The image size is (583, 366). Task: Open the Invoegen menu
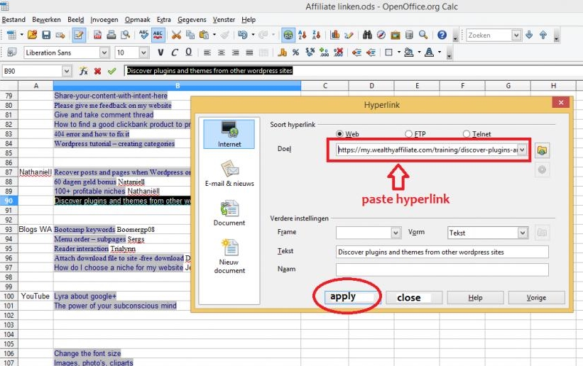click(104, 20)
